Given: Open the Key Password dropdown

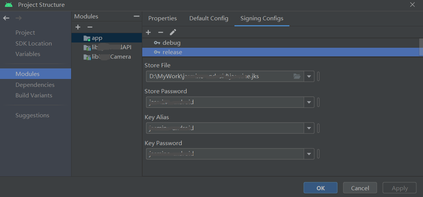Looking at the screenshot, I should click(309, 154).
